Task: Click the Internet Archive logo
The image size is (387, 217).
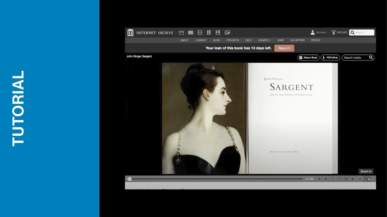Action: click(150, 33)
